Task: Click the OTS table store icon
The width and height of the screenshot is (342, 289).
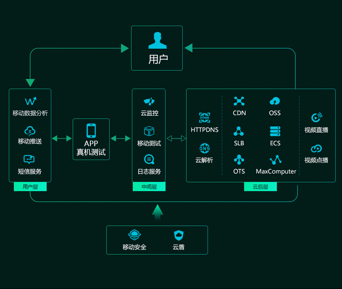Action: point(239,160)
